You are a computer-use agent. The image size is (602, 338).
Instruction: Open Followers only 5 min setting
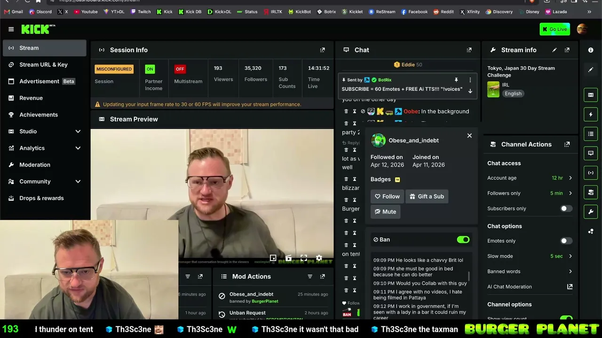(530, 193)
